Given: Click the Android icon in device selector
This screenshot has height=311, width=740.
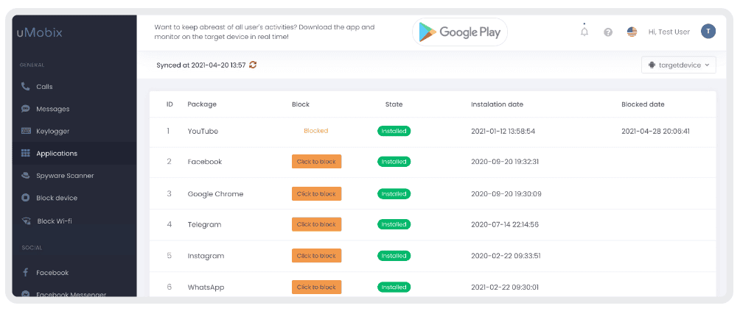Looking at the screenshot, I should pyautogui.click(x=653, y=65).
